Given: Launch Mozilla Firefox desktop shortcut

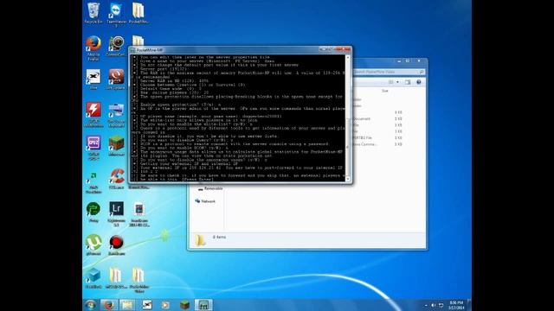Looking at the screenshot, I should click(93, 48).
